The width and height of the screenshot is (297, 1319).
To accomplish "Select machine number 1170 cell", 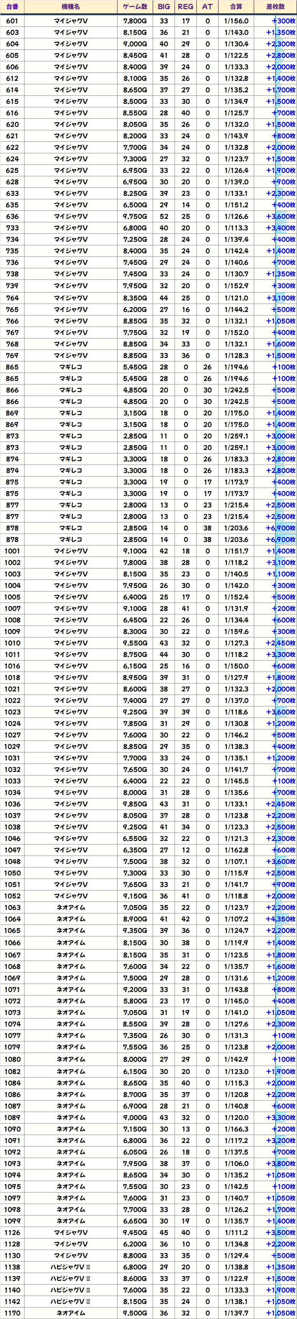I will coord(12,1313).
